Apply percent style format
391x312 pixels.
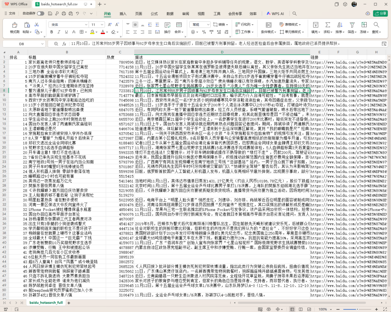[x=204, y=32]
